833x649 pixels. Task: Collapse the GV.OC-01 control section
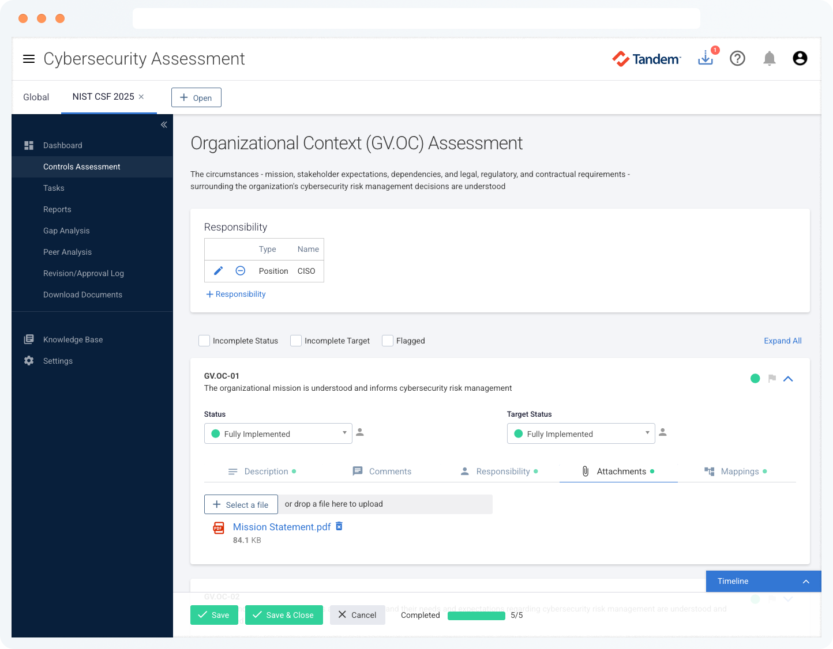point(788,379)
